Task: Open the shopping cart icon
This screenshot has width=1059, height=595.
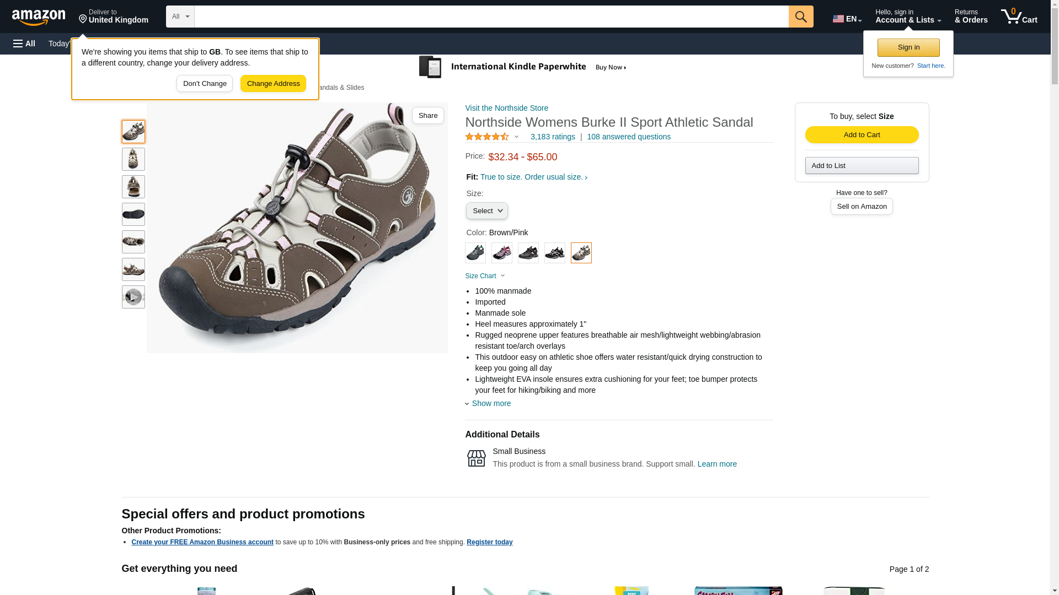Action: (x=1019, y=17)
